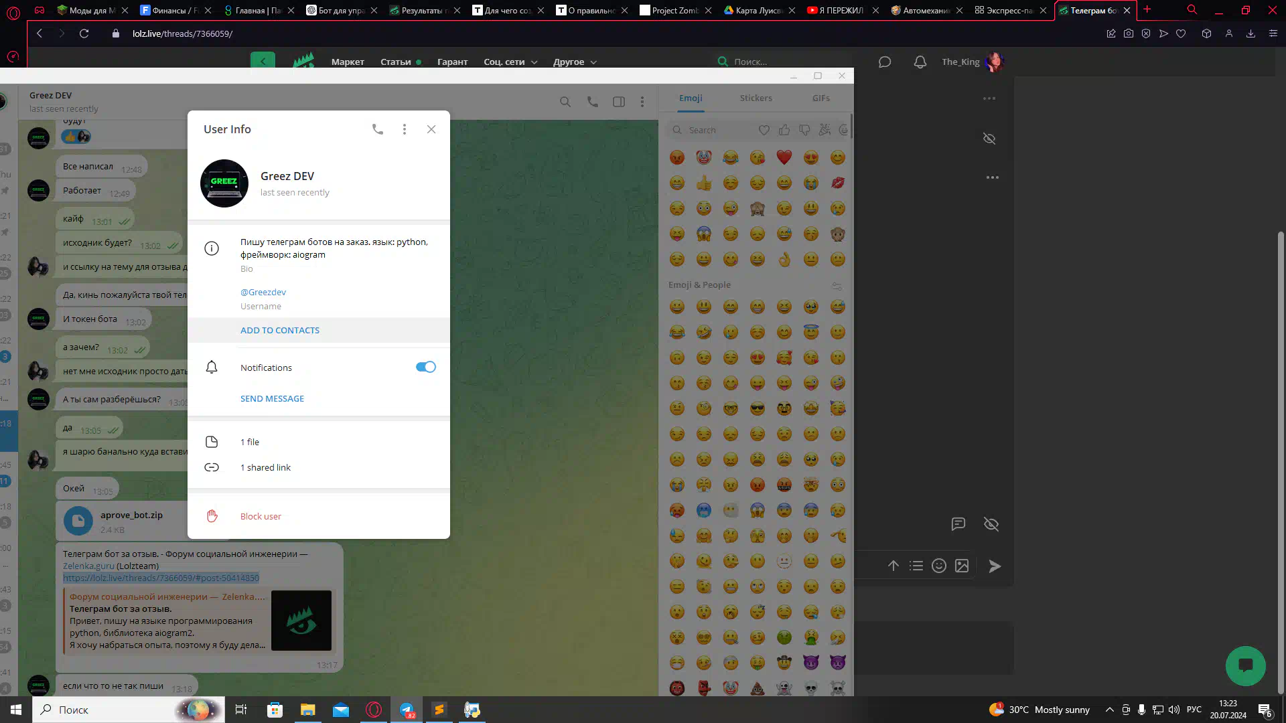Screen dimensions: 1286x723
Task: Start a call from chat header
Action: pos(593,102)
